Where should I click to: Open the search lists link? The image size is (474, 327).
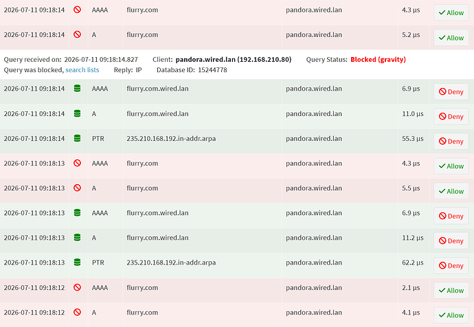[82, 70]
